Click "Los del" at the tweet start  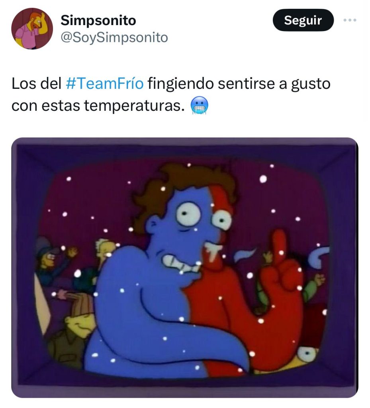click(36, 84)
